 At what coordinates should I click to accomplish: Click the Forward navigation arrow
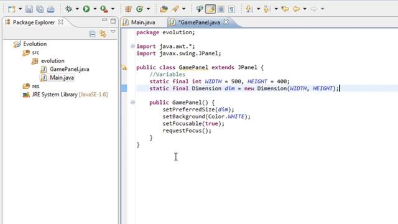[313, 9]
